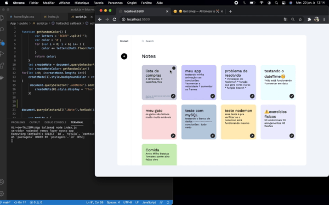Open the green 'Comida' note card
Screen dimensions: 329x205
tap(159, 155)
